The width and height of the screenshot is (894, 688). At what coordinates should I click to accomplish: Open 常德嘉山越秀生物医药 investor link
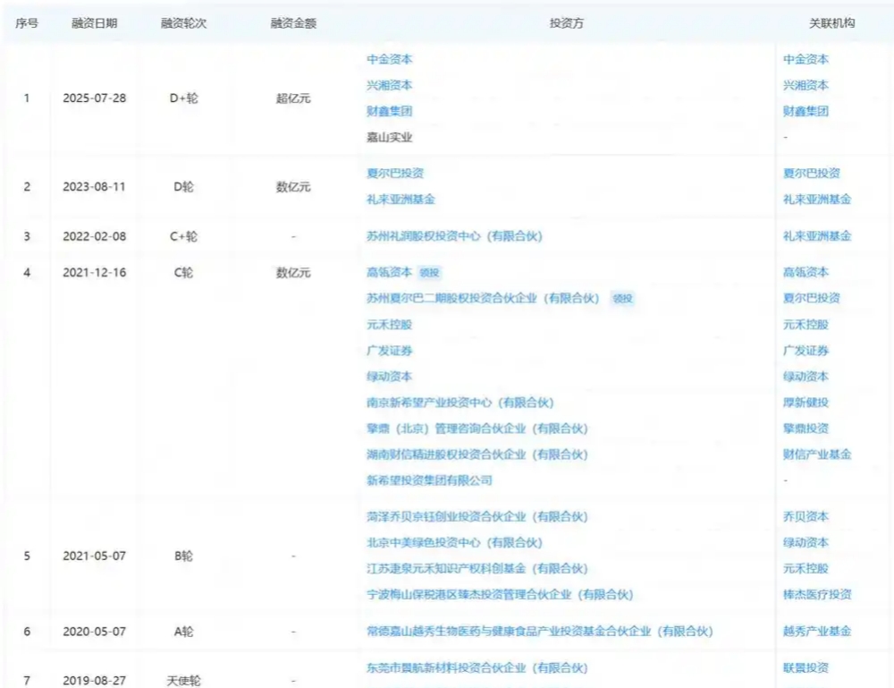tap(540, 632)
